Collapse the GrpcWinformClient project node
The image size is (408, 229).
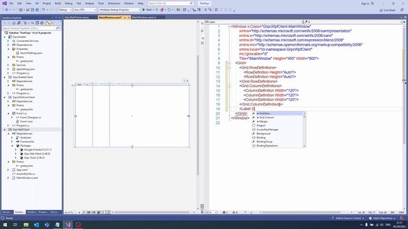click(x=4, y=97)
